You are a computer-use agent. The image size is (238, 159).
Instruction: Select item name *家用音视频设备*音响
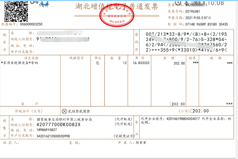click(x=19, y=63)
